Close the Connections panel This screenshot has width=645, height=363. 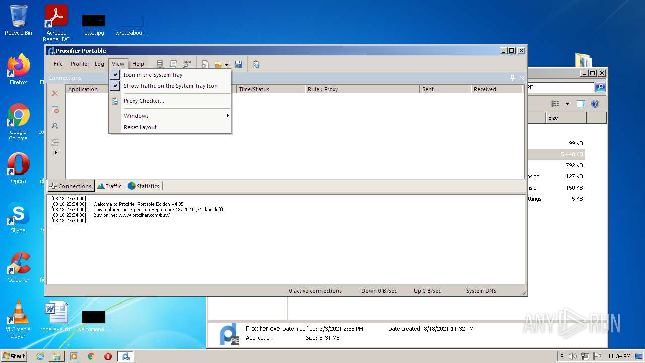click(x=522, y=78)
